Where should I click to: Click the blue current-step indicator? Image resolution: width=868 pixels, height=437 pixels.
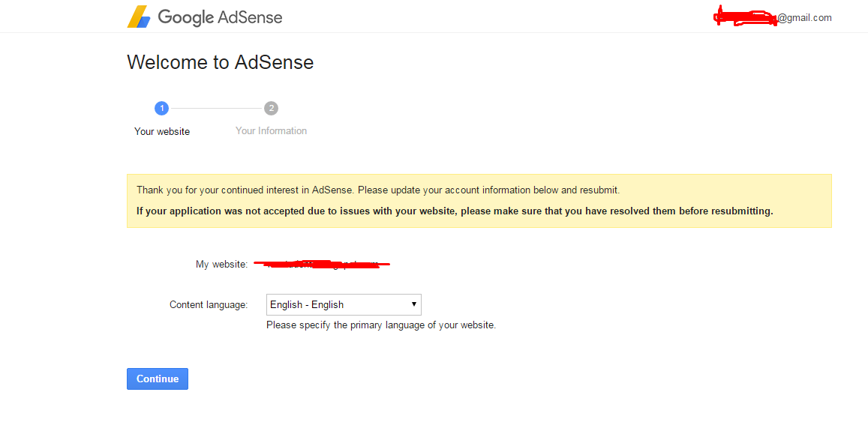tap(161, 108)
